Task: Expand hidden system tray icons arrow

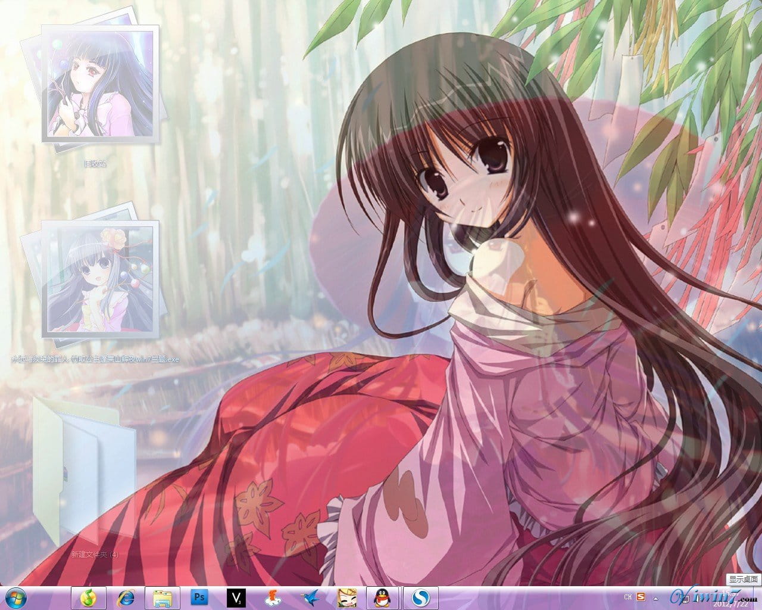Action: (x=655, y=598)
